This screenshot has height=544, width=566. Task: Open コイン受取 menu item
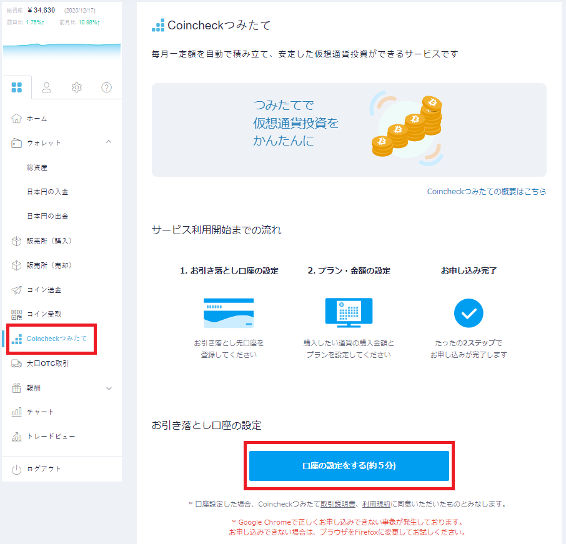[x=44, y=314]
